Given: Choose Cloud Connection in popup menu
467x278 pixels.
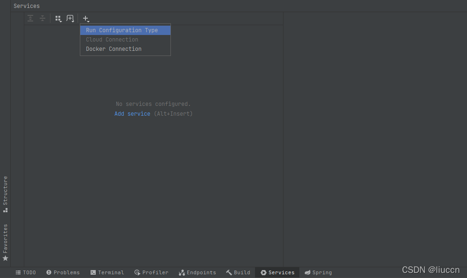Looking at the screenshot, I should [x=125, y=40].
